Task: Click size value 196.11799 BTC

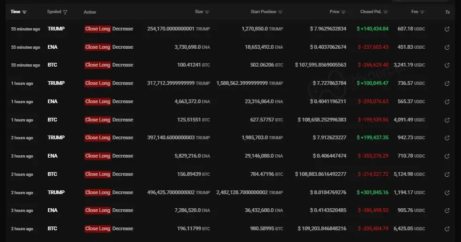Action: point(193,229)
